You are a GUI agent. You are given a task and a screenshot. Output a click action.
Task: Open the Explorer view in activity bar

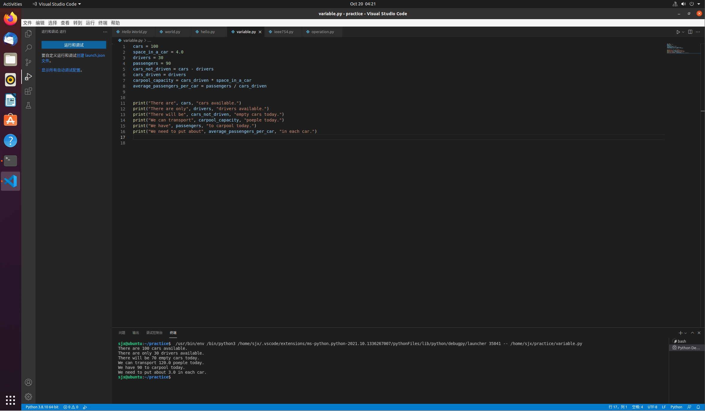[28, 34]
